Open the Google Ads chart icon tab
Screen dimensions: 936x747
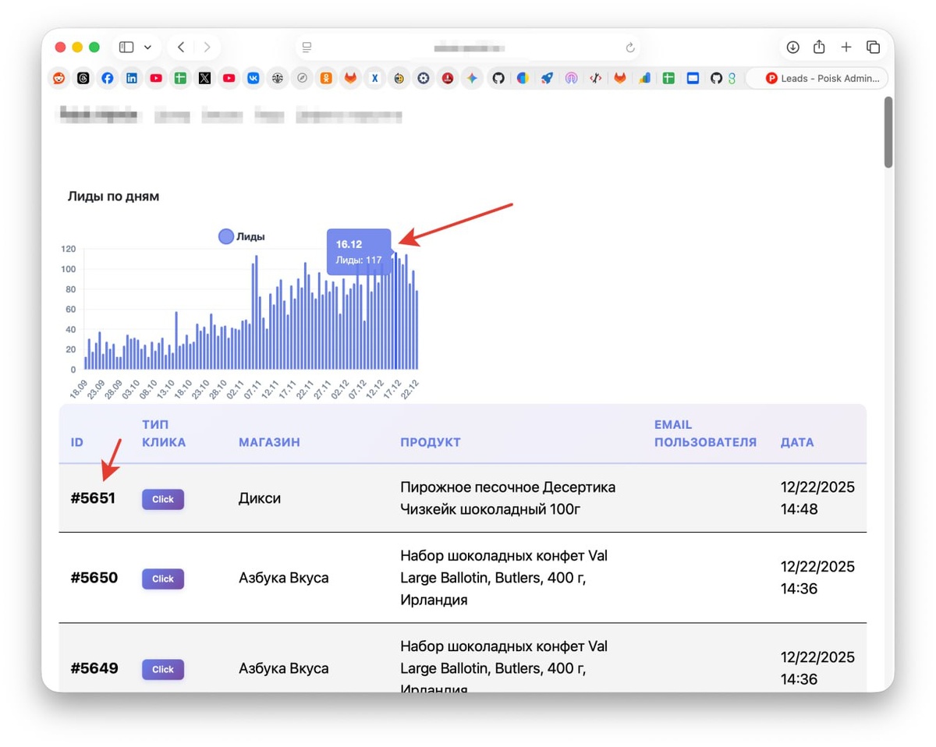[644, 78]
